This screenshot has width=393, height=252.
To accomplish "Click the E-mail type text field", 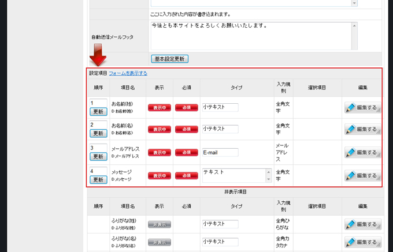I will [x=220, y=153].
